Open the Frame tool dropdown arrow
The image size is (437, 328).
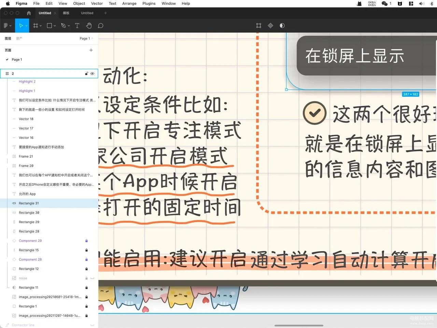coord(41,26)
